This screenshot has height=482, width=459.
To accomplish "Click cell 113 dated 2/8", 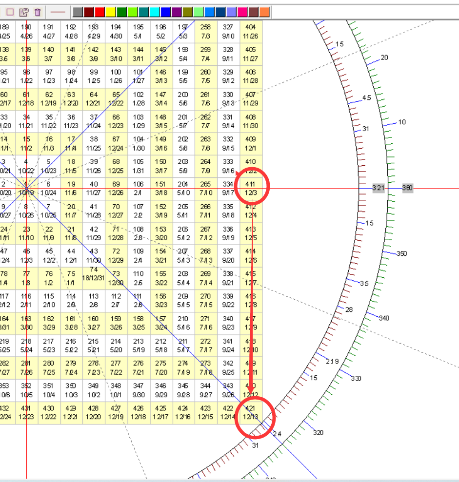I will pos(94,301).
